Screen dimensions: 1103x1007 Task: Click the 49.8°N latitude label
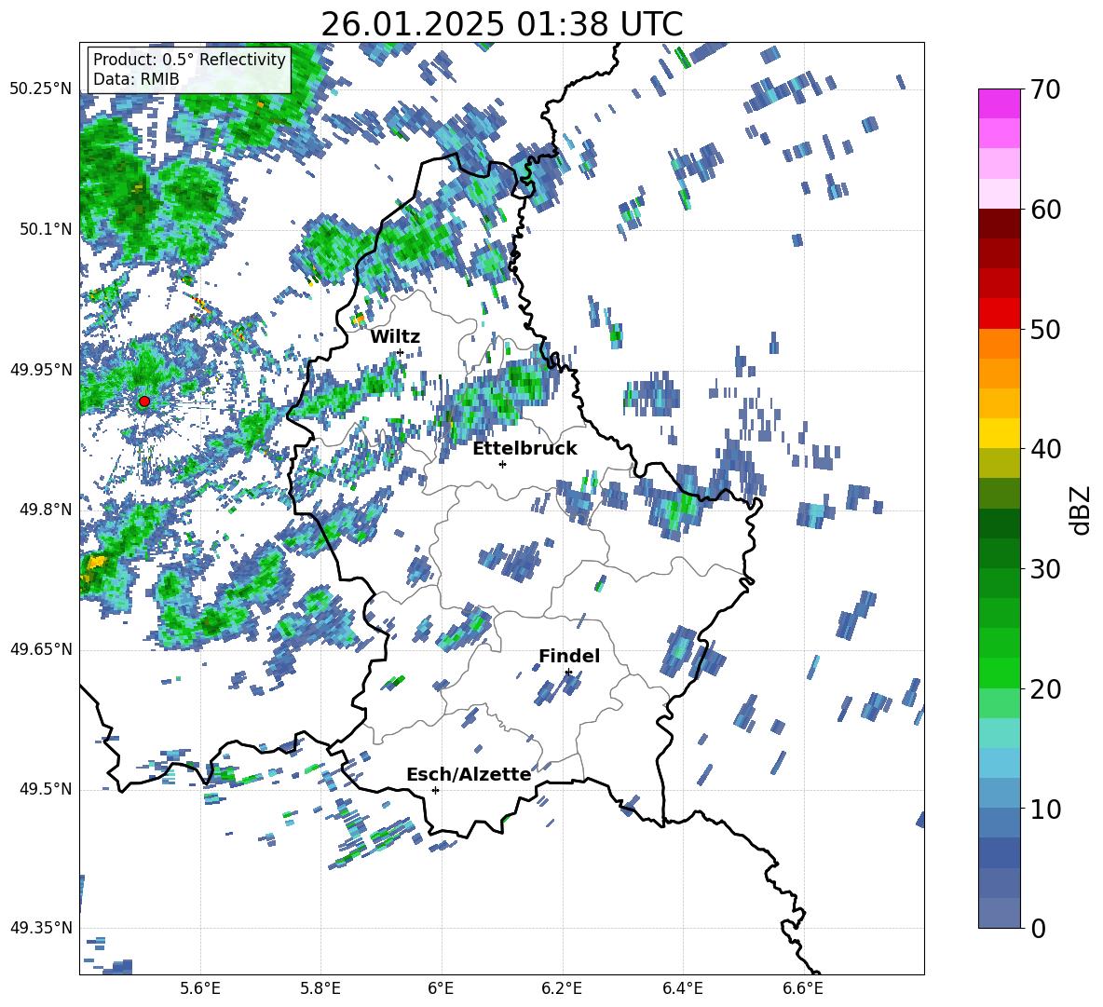[45, 510]
